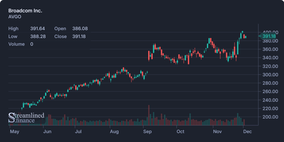This screenshot has width=284, height=142.
Task: Click the 240.00 price axis label
Action: [270, 100]
